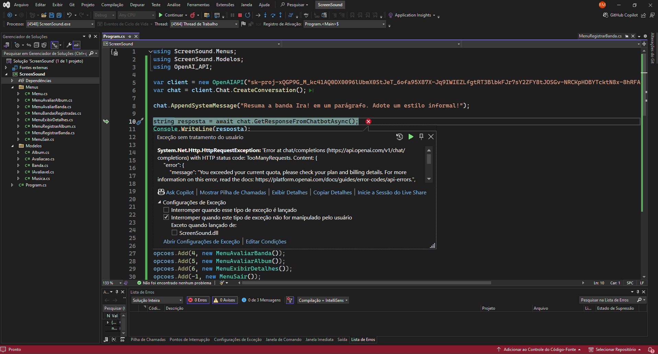This screenshot has height=354, width=658.
Task: Toggle the 0 Erros filter button
Action: point(198,300)
